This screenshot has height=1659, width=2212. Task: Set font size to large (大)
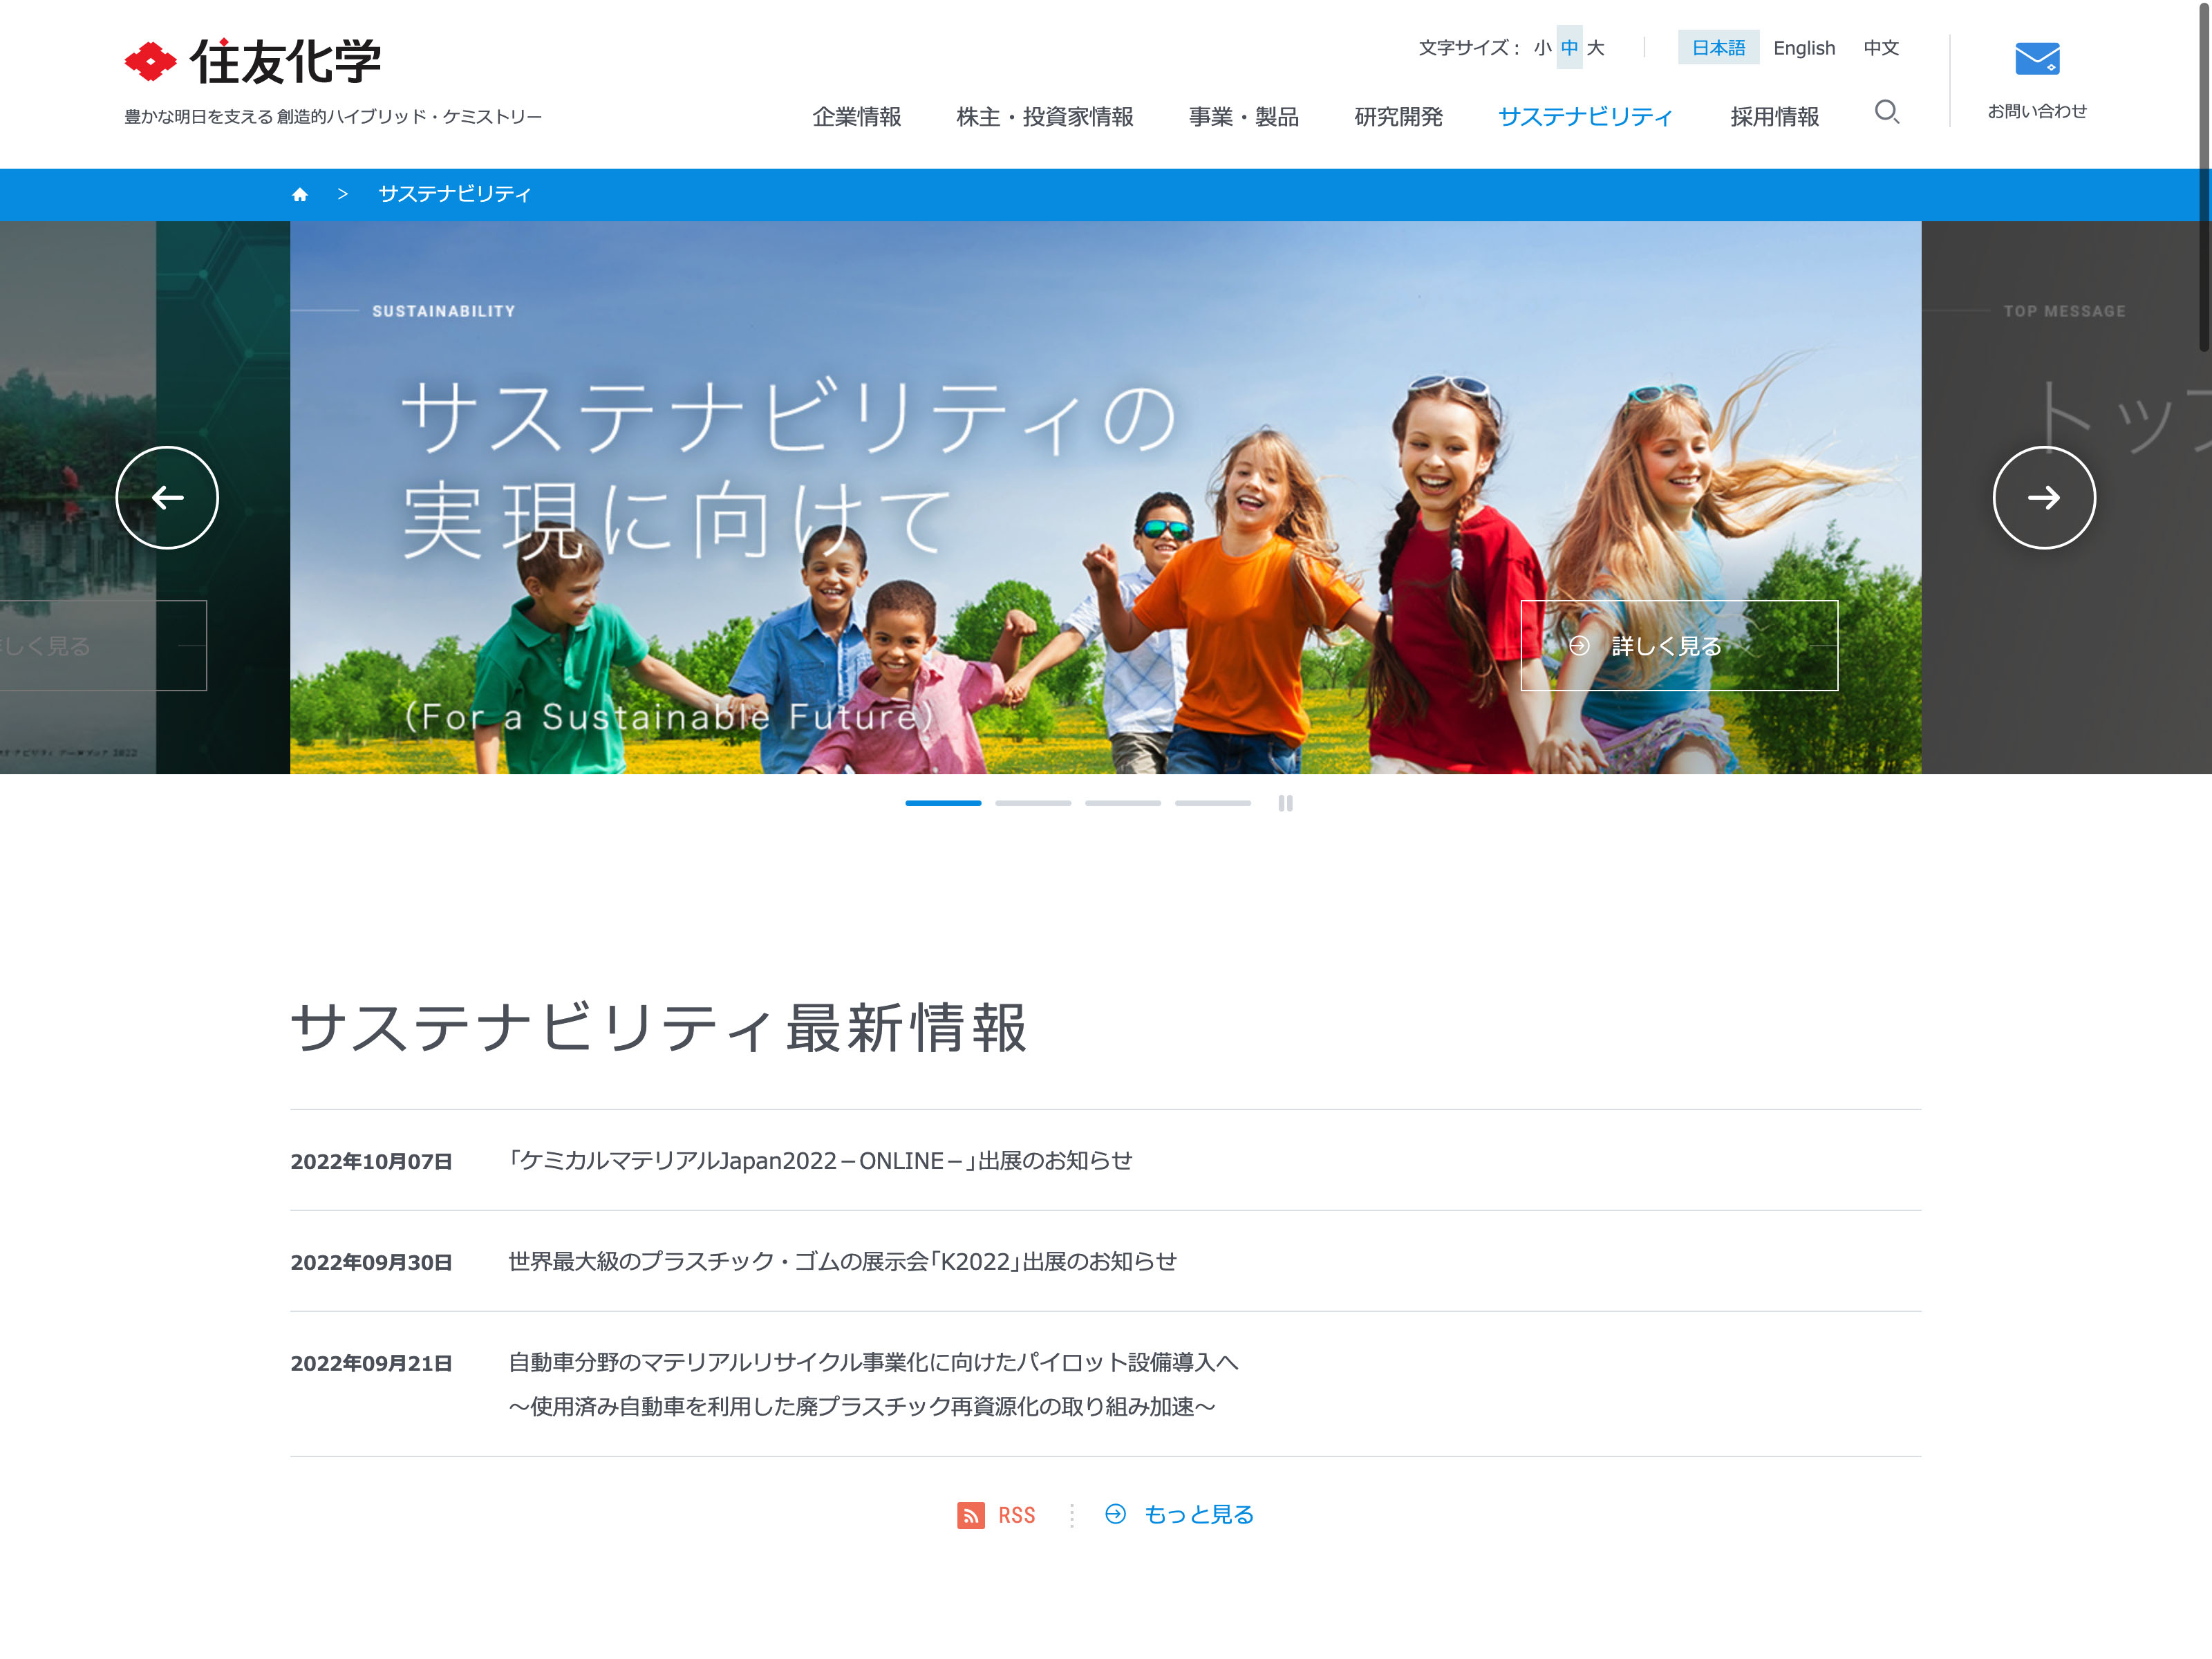point(1596,48)
